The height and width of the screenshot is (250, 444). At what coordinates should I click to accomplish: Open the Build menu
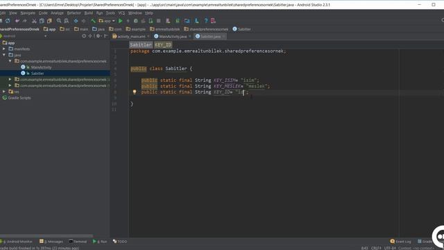[x=89, y=13]
